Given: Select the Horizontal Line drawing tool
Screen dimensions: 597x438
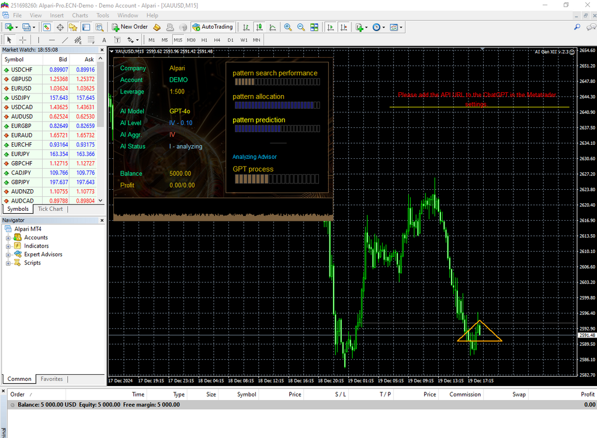Looking at the screenshot, I should click(52, 40).
